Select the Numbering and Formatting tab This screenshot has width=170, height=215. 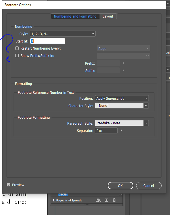click(x=75, y=16)
